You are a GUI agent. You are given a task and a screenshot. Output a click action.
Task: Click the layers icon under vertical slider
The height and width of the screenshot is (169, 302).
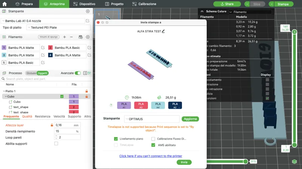point(294,161)
